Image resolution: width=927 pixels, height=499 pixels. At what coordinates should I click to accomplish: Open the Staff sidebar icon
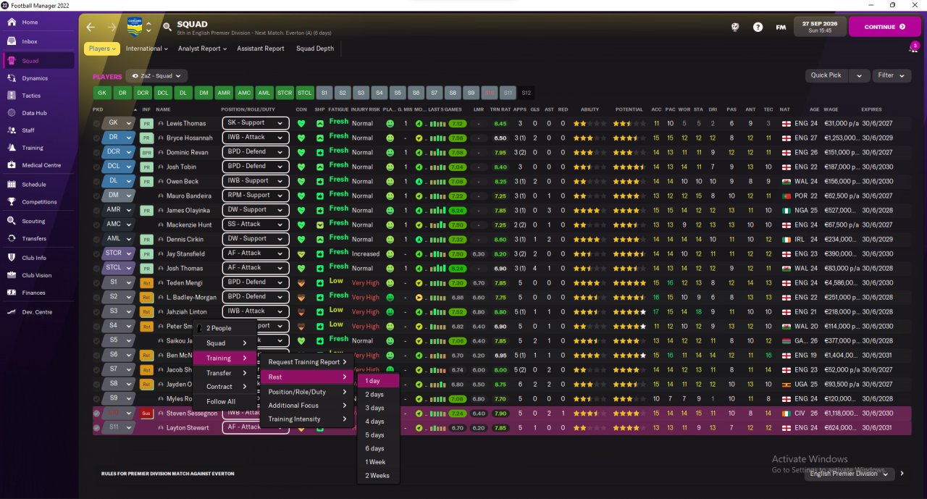click(12, 130)
